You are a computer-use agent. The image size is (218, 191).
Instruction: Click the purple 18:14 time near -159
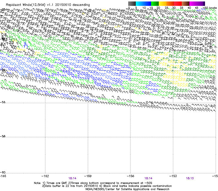tap(72, 178)
